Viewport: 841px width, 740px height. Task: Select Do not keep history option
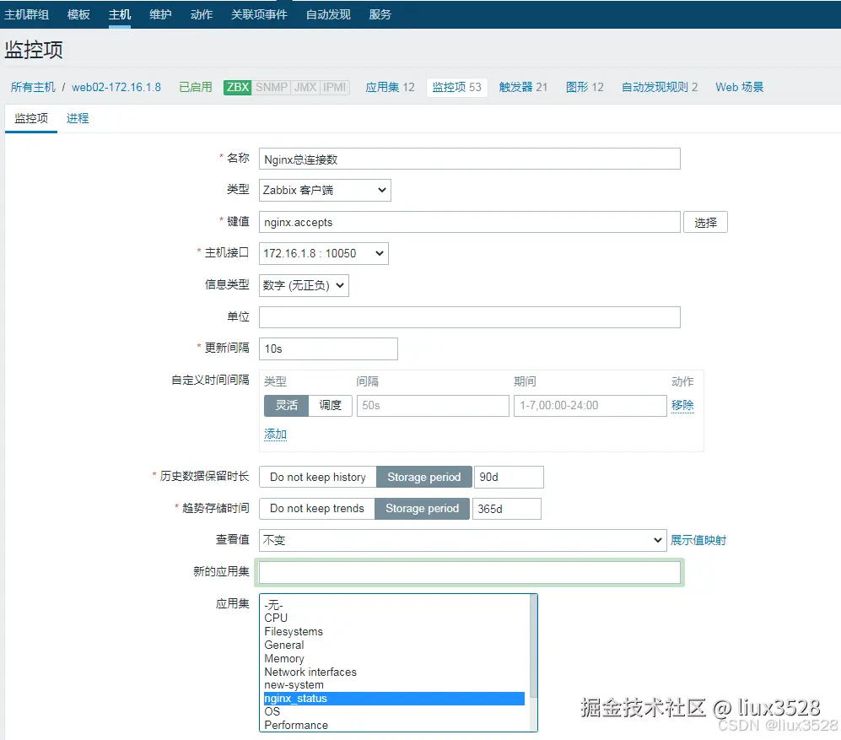[317, 477]
